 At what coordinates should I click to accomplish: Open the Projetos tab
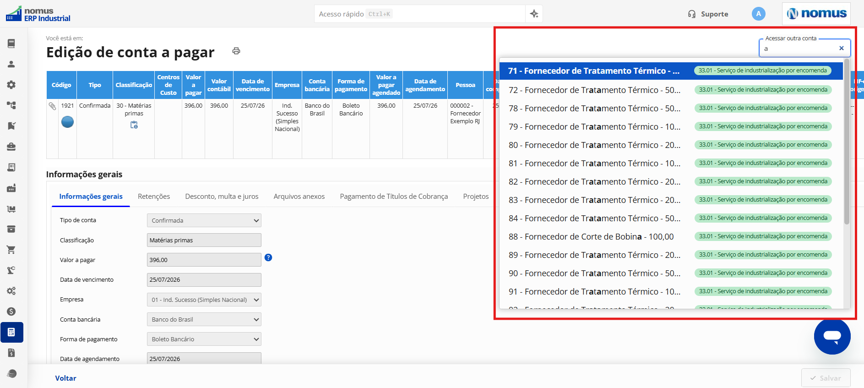pos(476,197)
